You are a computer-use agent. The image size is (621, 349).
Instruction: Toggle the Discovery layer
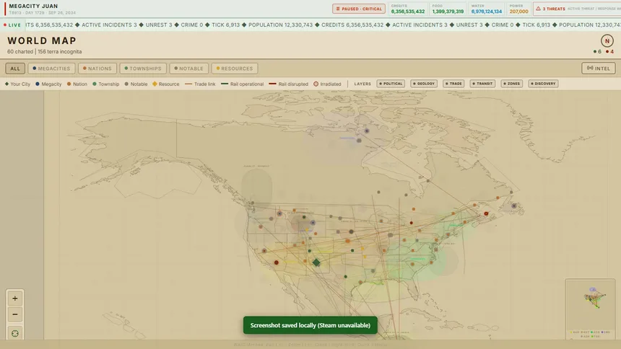click(x=543, y=84)
